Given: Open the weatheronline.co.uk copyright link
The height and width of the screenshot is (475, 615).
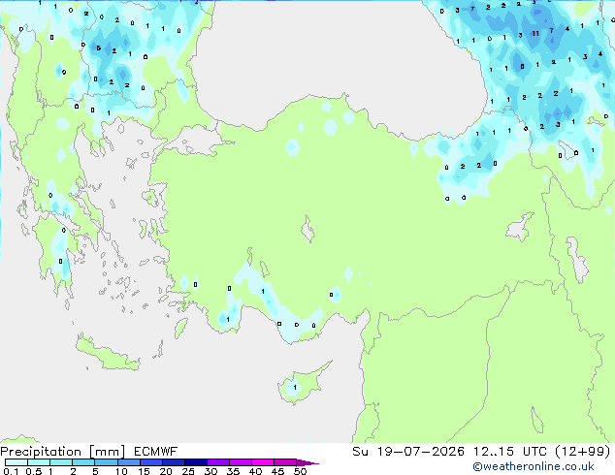Looking at the screenshot, I should point(534,466).
